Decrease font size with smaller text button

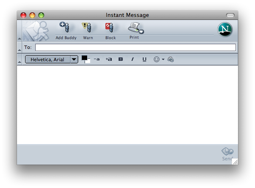click(x=97, y=60)
